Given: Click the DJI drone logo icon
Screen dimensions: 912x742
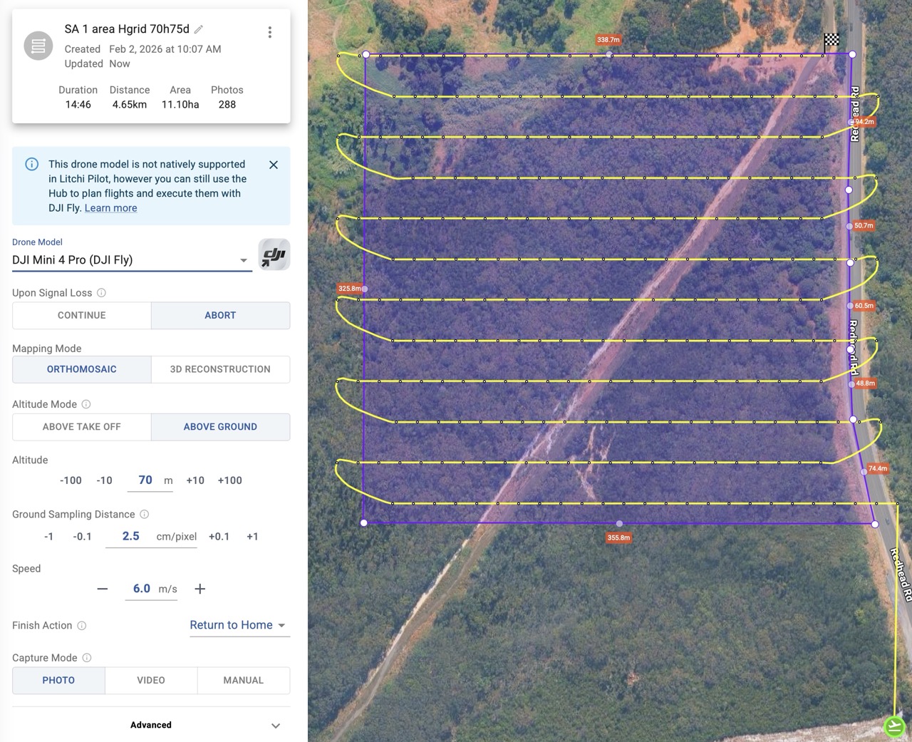Looking at the screenshot, I should [x=274, y=255].
